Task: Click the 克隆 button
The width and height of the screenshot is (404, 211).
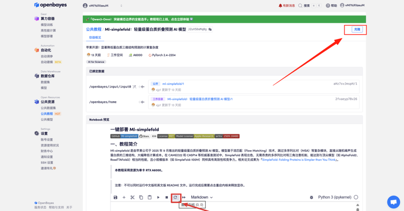Action: [x=357, y=29]
